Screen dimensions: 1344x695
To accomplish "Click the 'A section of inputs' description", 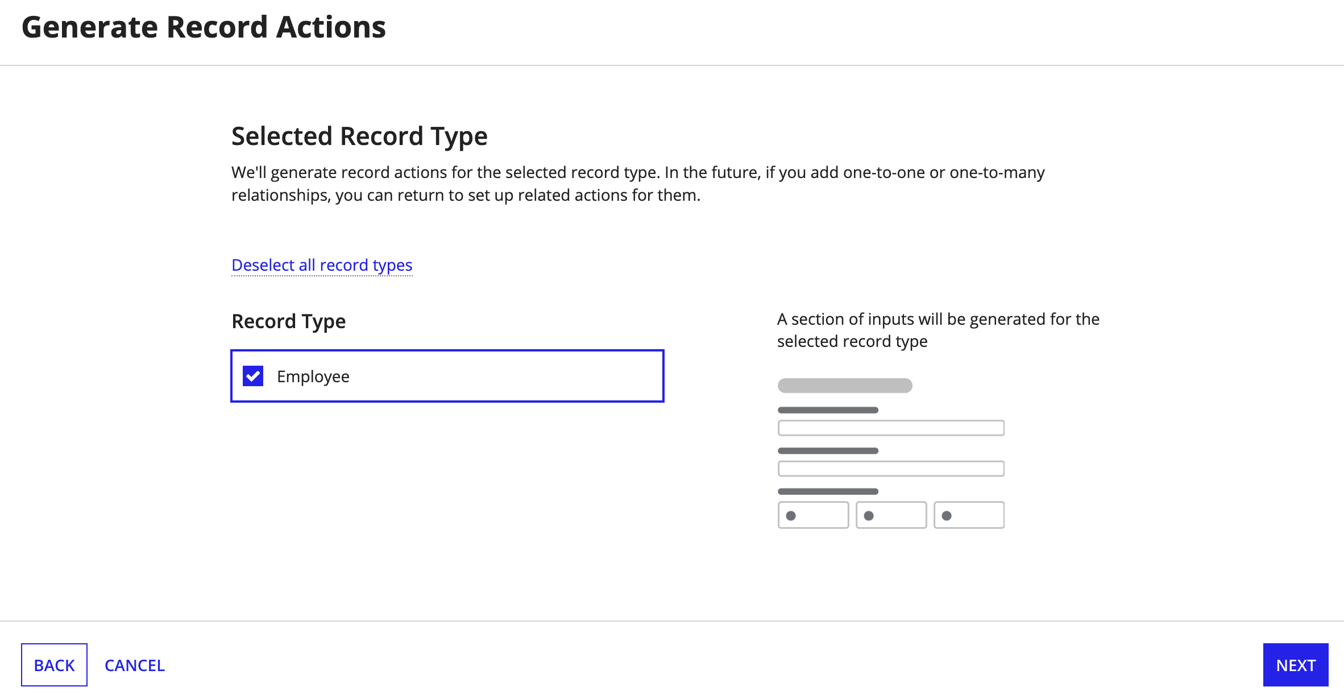I will (x=938, y=330).
